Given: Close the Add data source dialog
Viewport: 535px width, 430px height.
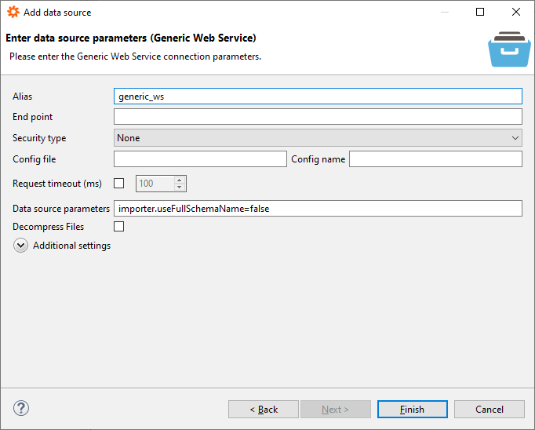Looking at the screenshot, I should [516, 12].
